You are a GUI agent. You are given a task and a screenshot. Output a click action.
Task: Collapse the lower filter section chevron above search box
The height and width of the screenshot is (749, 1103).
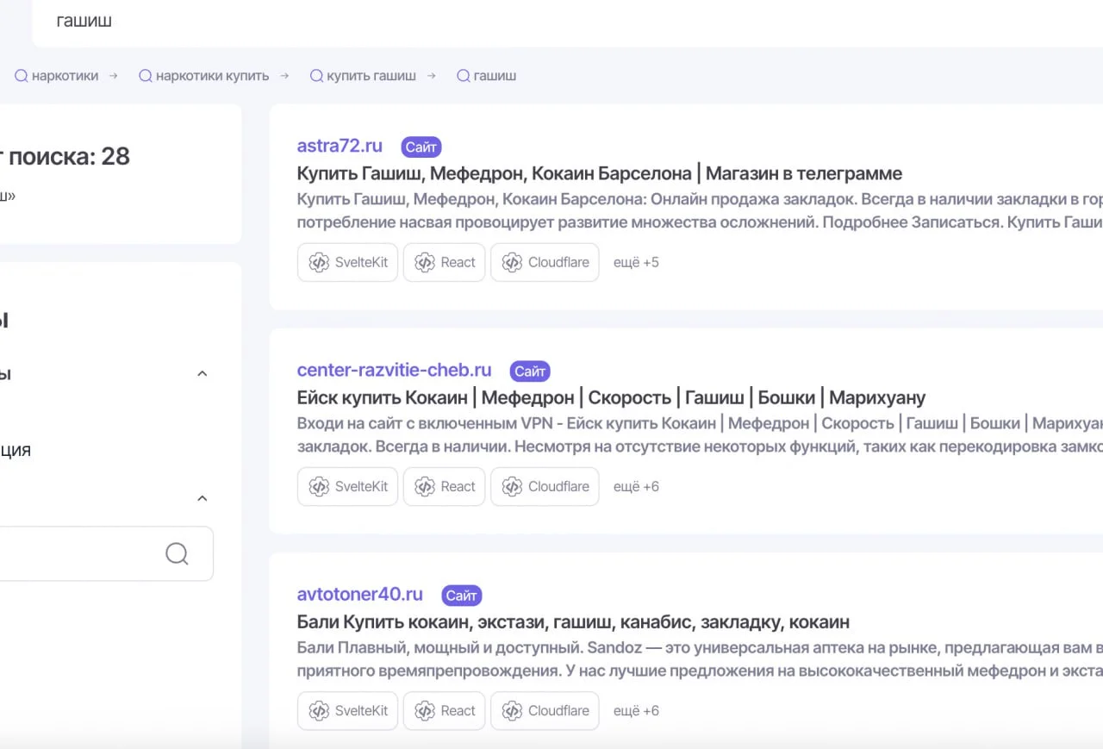203,498
